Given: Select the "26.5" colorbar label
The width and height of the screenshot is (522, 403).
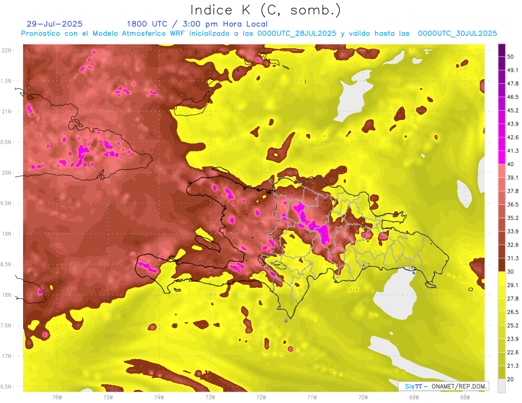Looking at the screenshot, I should point(513,312).
